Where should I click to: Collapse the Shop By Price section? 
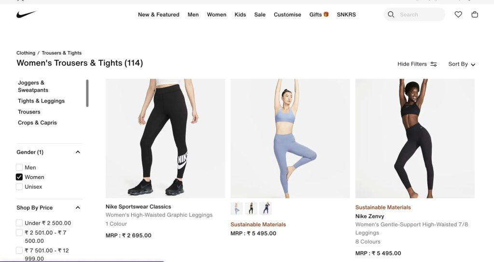point(78,207)
